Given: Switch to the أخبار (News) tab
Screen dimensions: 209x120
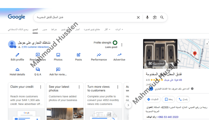Looking at the screenshot, I should (x=77, y=29).
